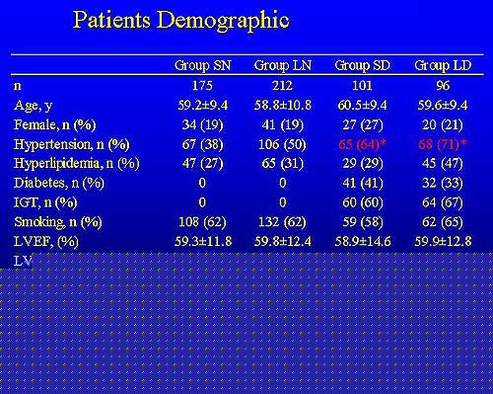
Task: Select the Group SN column header
Action: point(203,65)
